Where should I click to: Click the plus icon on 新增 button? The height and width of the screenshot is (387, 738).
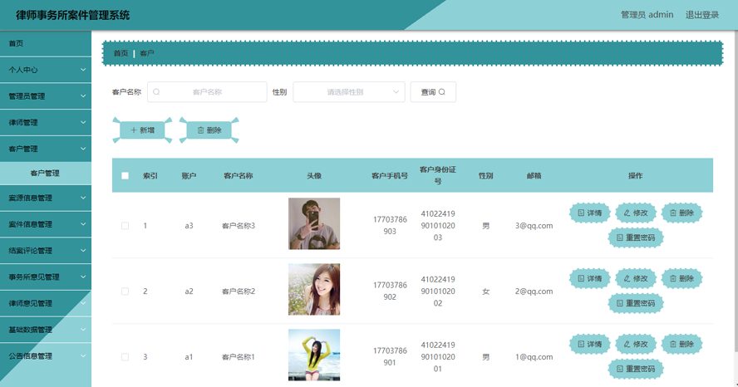[134, 130]
